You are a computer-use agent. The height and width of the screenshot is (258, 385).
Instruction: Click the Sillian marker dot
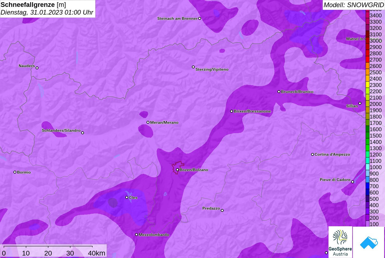(x=360, y=103)
